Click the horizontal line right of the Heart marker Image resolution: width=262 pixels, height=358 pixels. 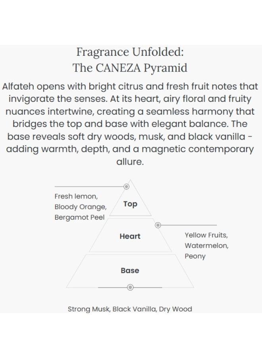coord(189,225)
